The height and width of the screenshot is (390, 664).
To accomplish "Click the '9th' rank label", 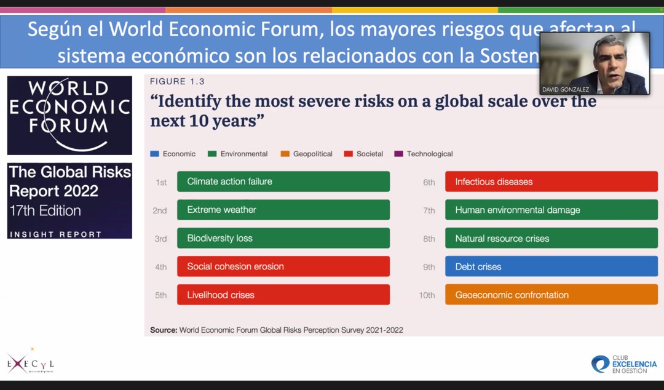I will click(429, 267).
